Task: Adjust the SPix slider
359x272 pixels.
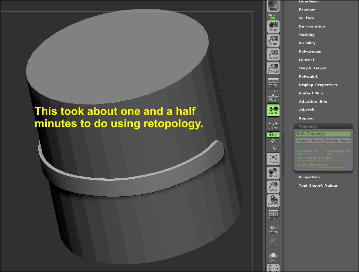Action: tap(273, 16)
